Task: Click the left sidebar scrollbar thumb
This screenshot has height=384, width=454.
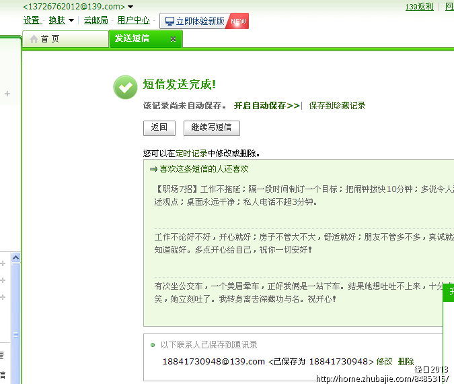Action: (15, 323)
